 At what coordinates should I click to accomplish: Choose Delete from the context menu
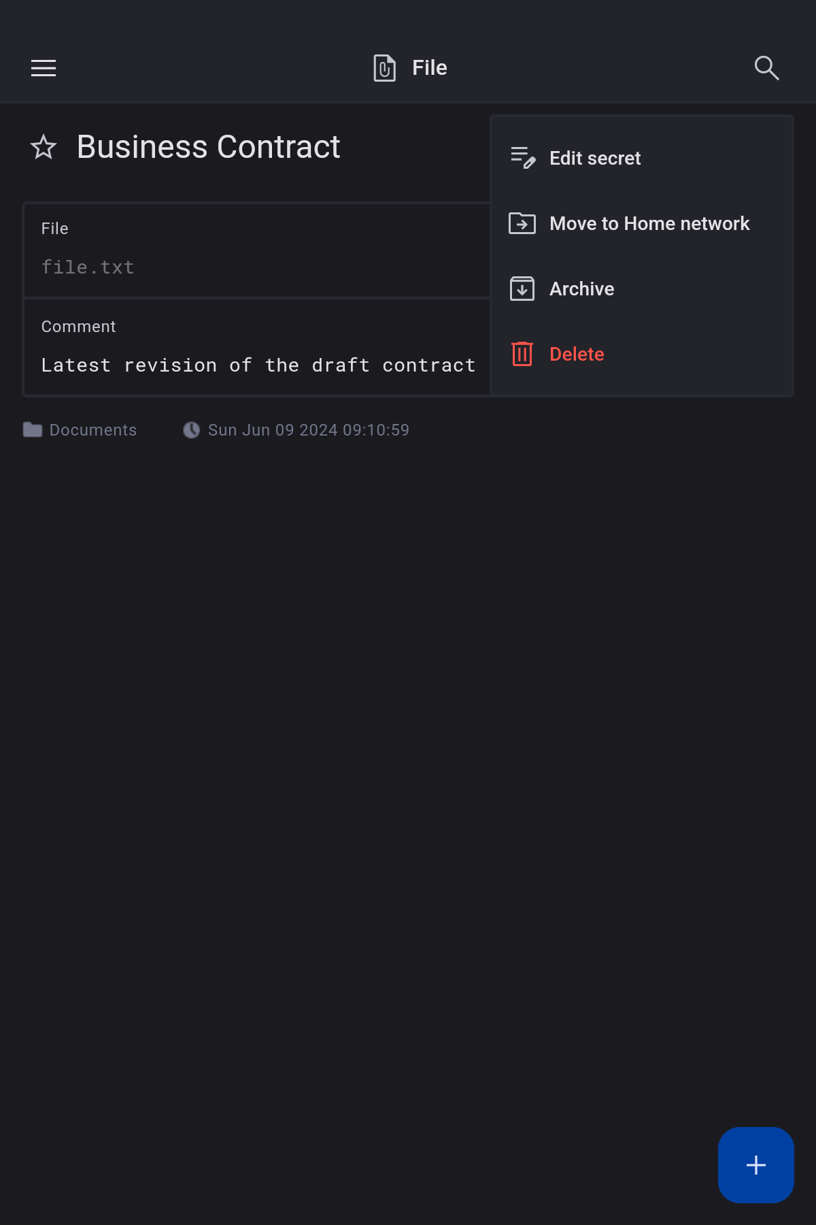[x=577, y=355]
